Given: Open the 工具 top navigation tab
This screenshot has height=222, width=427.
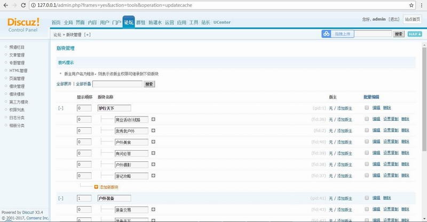Looking at the screenshot, I should pyautogui.click(x=194, y=22).
